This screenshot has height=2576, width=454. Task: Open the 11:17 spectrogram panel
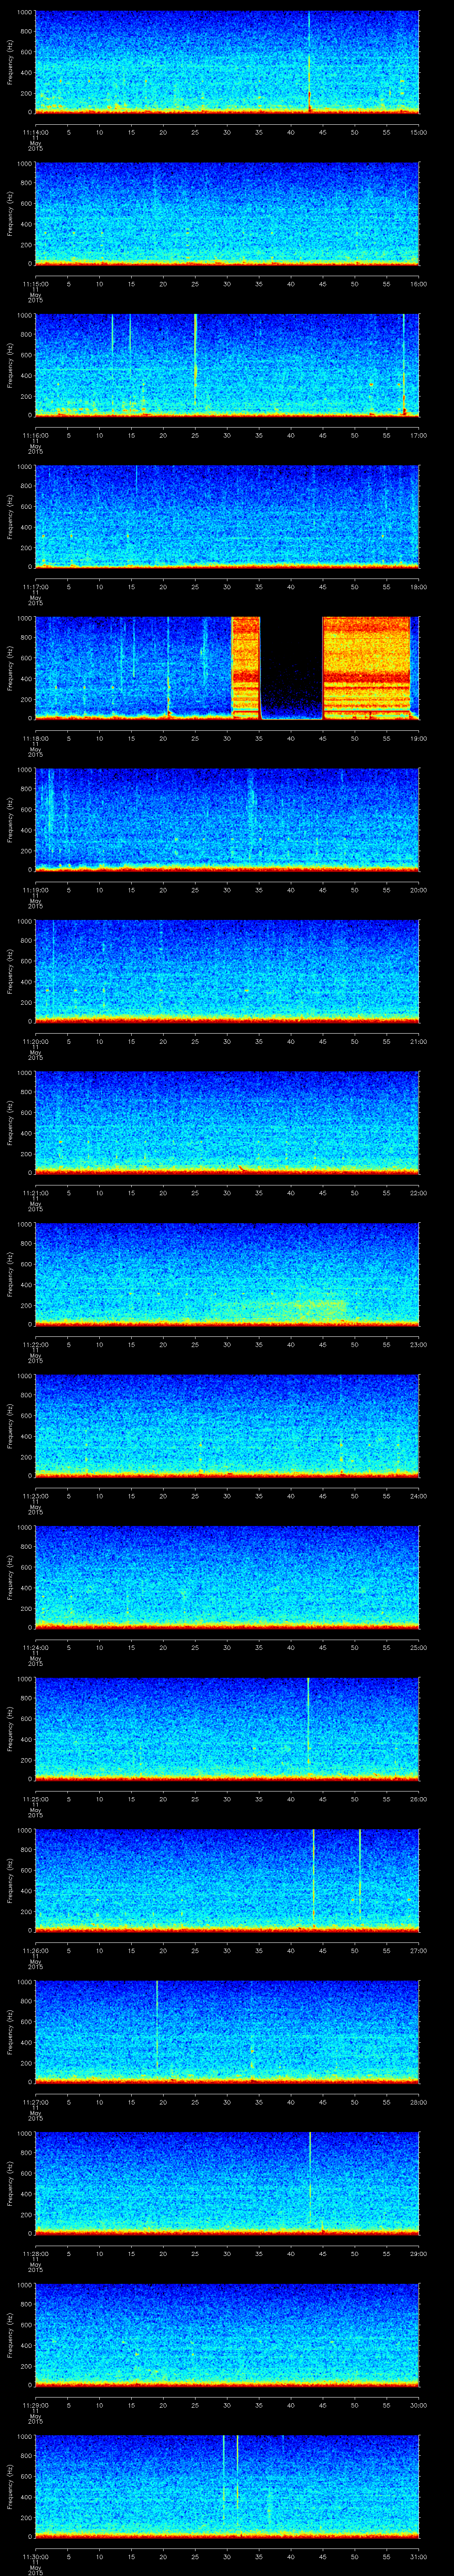point(227,517)
